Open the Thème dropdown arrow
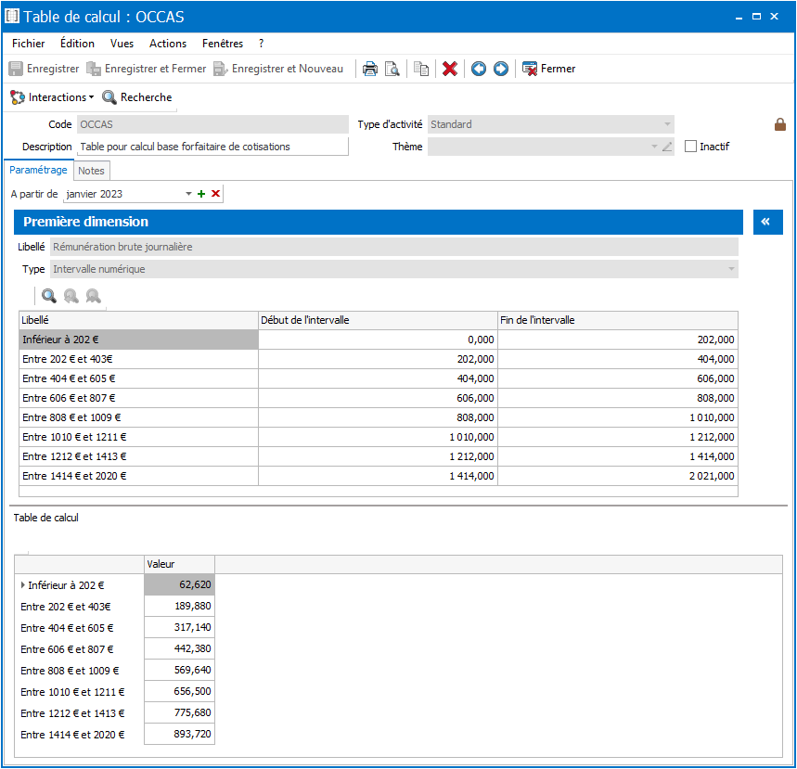The height and width of the screenshot is (769, 797). coord(654,147)
